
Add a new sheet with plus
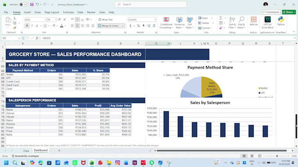59,150
